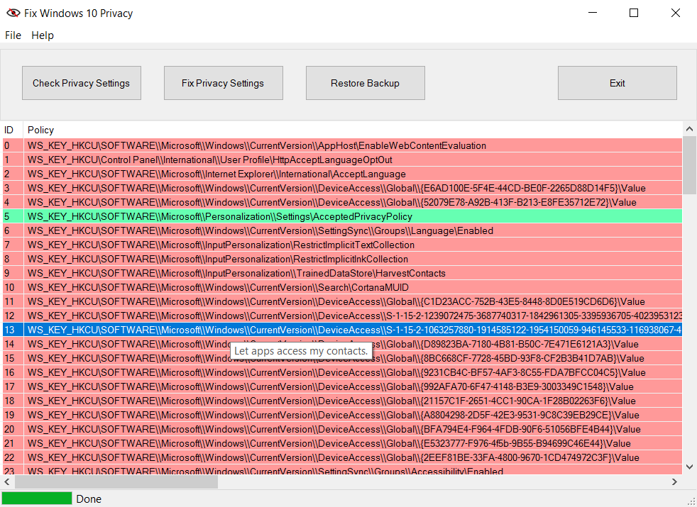Select row 16 with GUID 9231CB4C
697x507 pixels.
342,372
